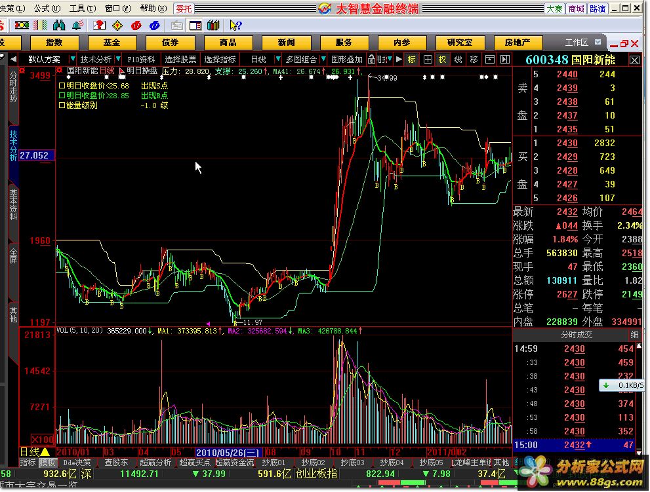
Task: Click the 2010/05/26 date marker on timeline
Action: click(228, 452)
